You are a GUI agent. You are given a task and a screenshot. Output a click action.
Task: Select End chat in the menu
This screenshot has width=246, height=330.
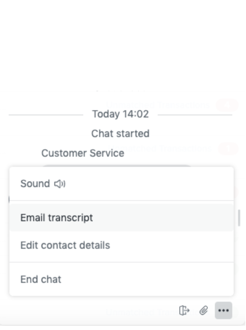(x=122, y=279)
